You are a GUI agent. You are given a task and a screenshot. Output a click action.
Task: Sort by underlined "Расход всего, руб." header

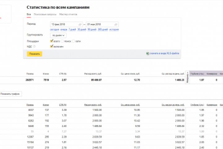coord(93,105)
